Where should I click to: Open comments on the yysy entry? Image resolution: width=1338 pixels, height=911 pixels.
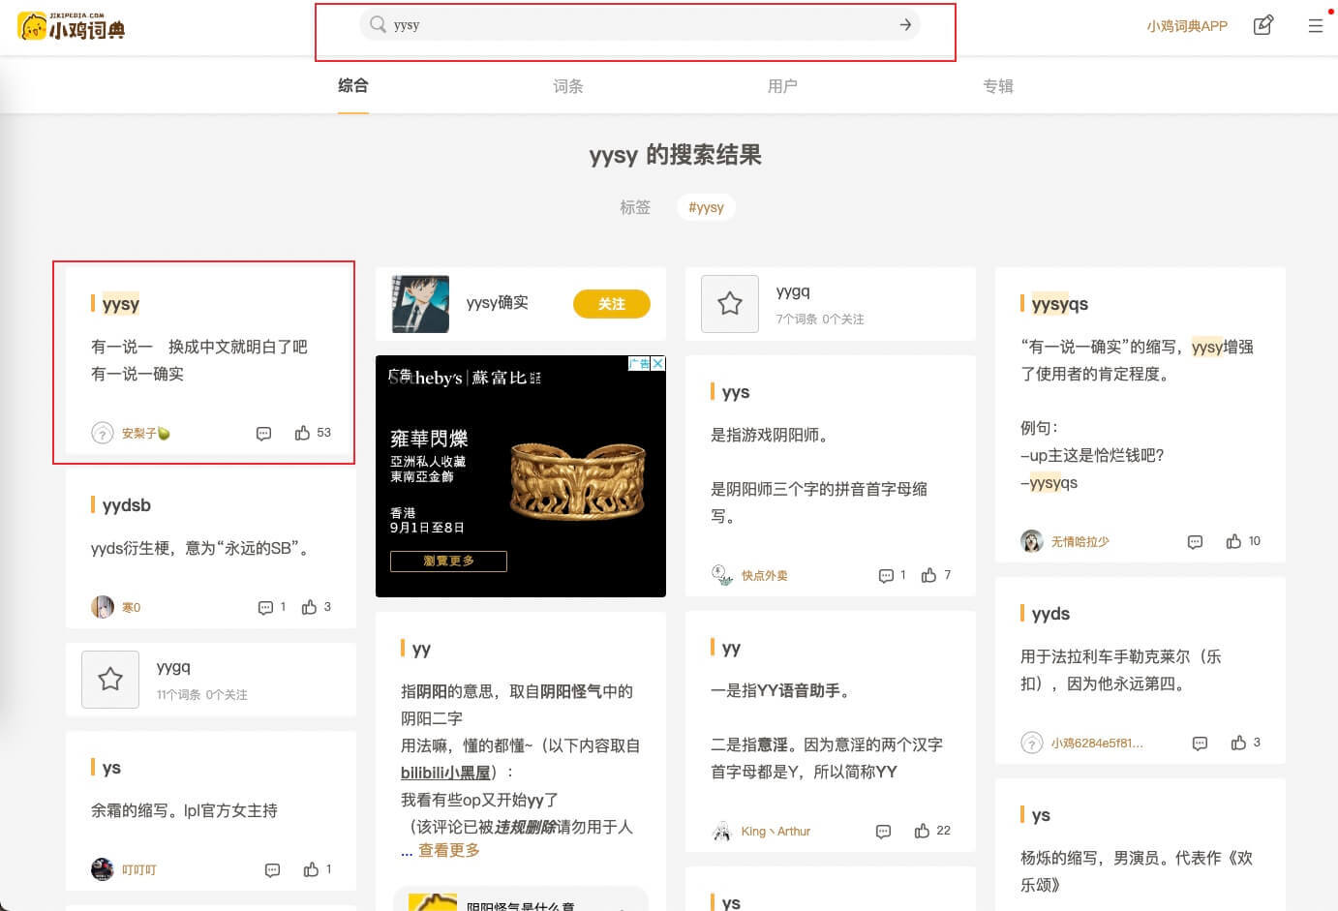click(x=263, y=433)
